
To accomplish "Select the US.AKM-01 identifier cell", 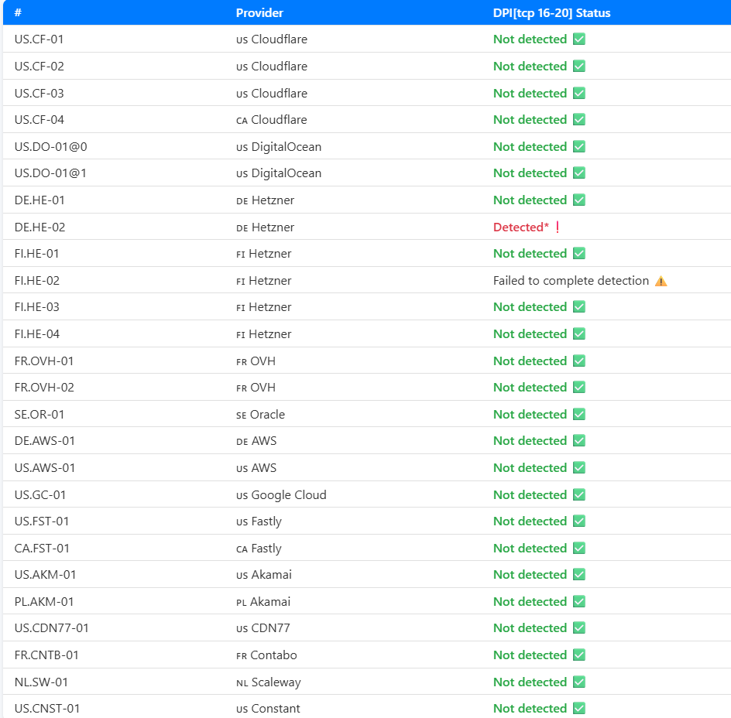I will point(45,575).
